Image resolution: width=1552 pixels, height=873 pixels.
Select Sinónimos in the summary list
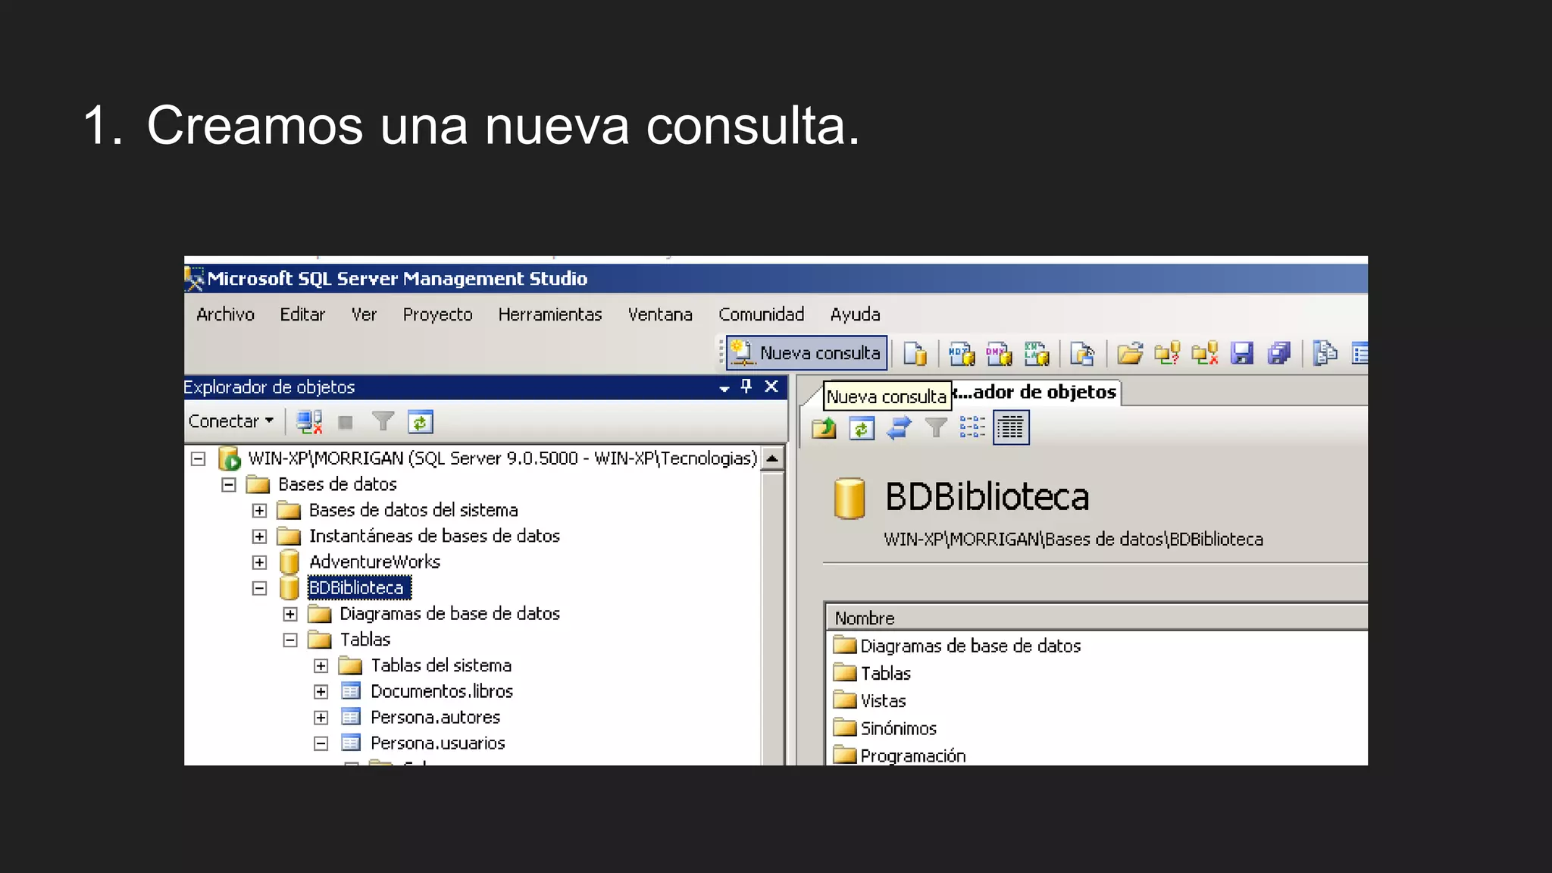[898, 728]
